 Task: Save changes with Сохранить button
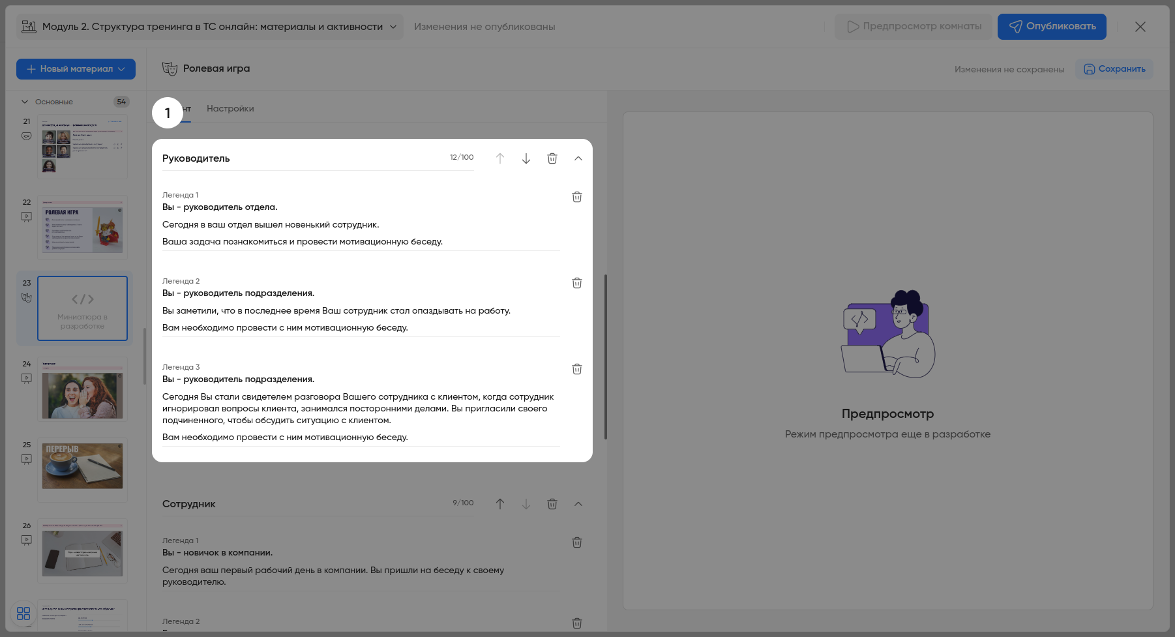(x=1114, y=69)
